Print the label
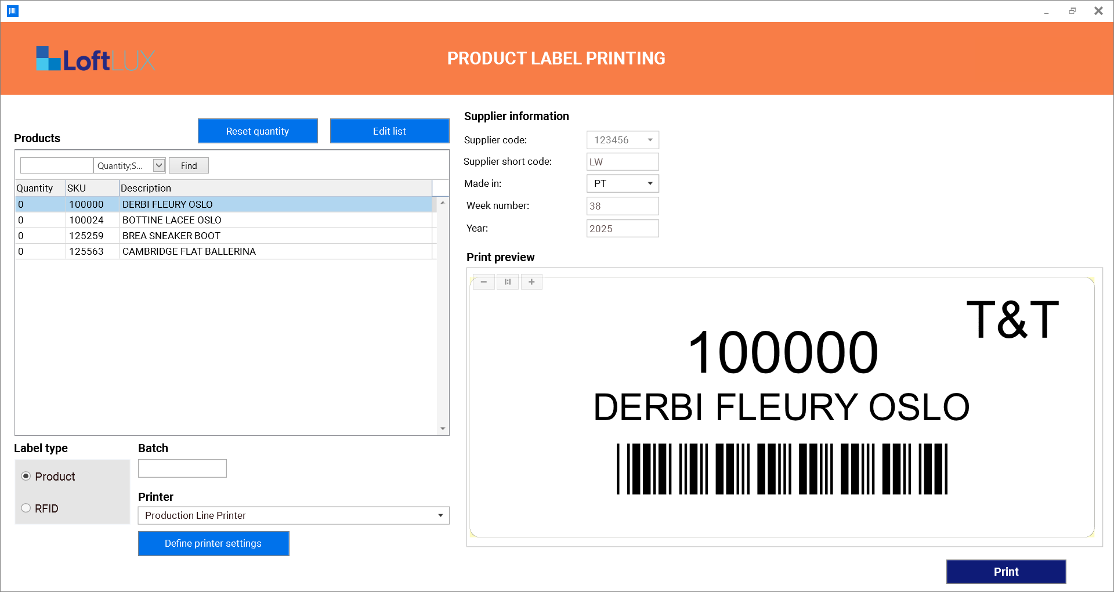Viewport: 1114px width, 592px height. click(x=1006, y=572)
